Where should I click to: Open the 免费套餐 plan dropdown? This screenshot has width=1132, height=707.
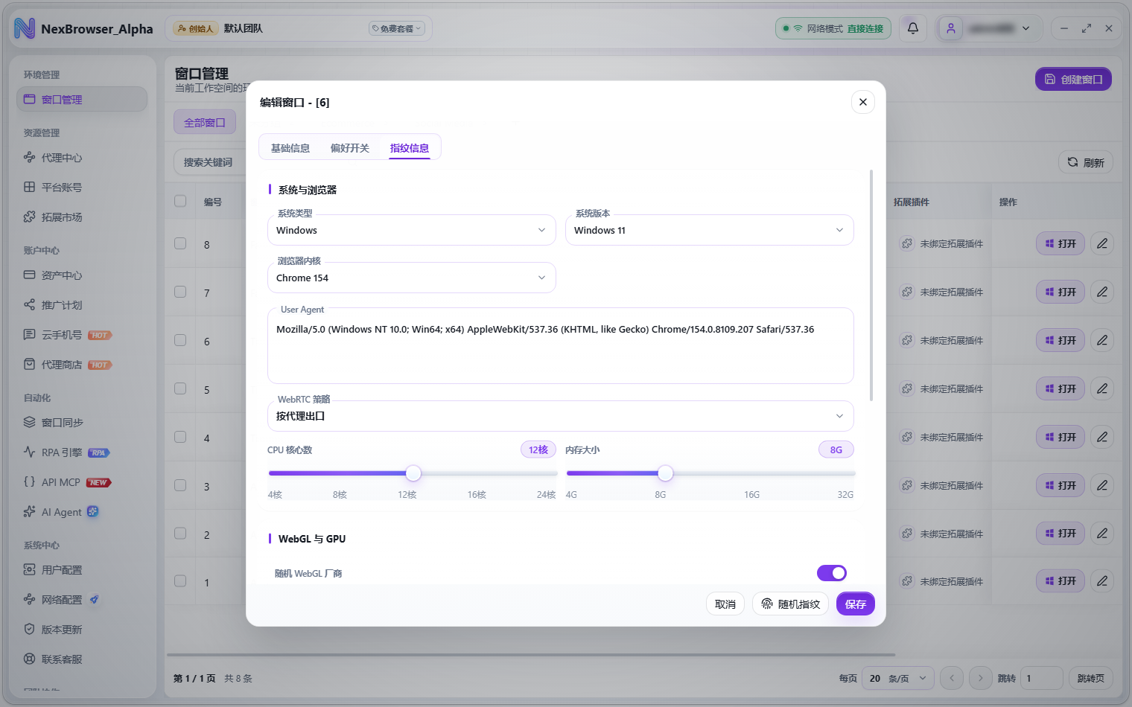pyautogui.click(x=397, y=28)
